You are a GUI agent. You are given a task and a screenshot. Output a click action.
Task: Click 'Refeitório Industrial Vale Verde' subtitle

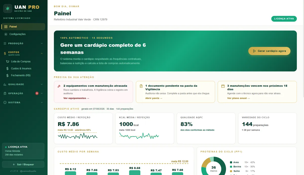pyautogui.click(x=72, y=19)
